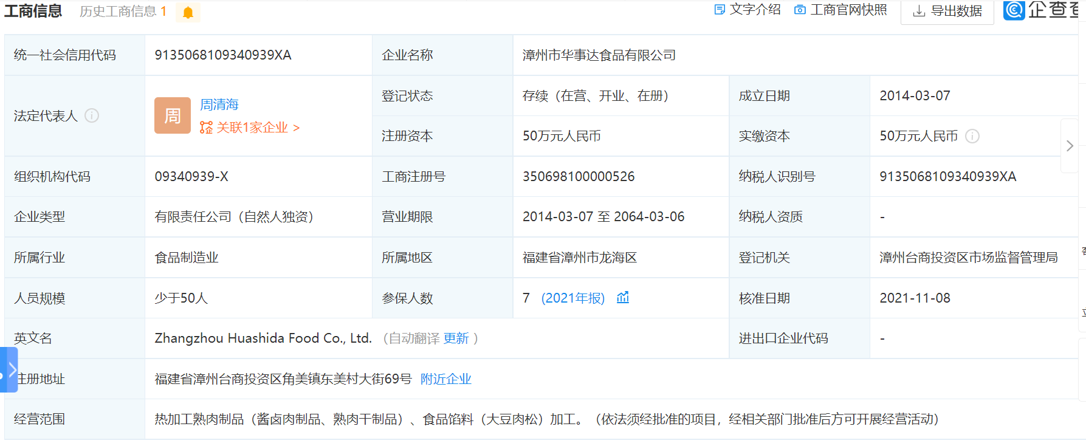The width and height of the screenshot is (1086, 446).
Task: Open 附近企业 link
Action: (x=446, y=379)
